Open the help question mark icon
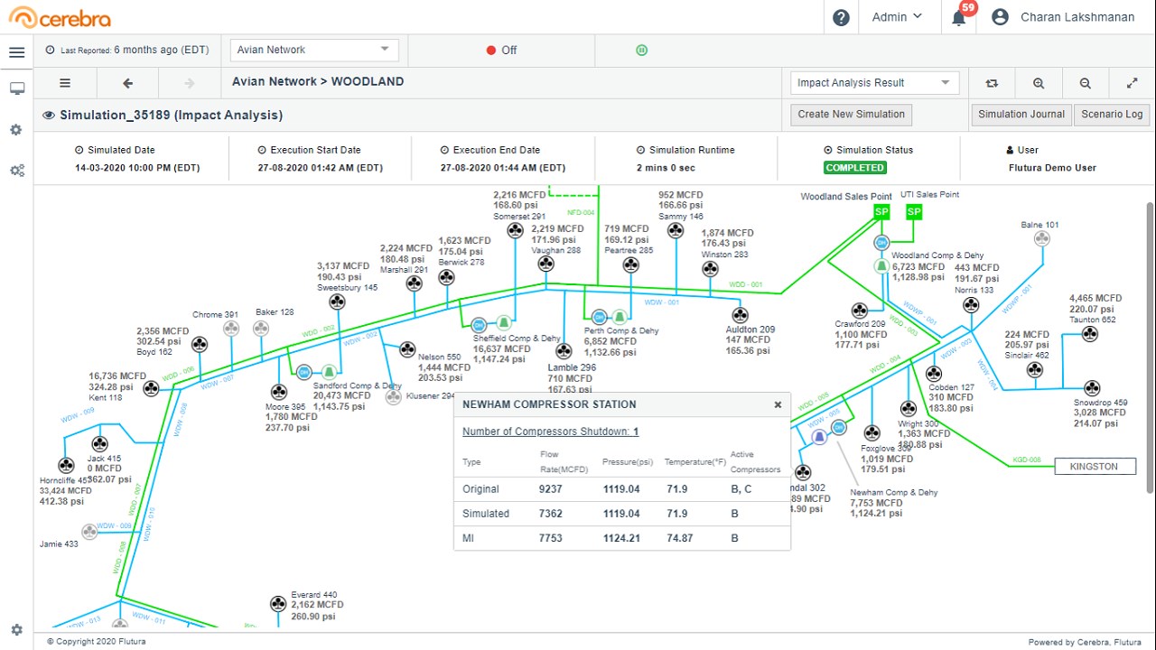Viewport: 1156px width, 650px height. [x=841, y=17]
